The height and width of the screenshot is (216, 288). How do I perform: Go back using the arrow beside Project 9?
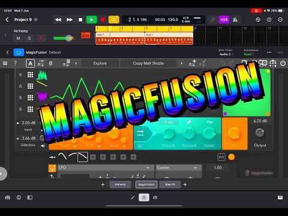tap(7, 20)
